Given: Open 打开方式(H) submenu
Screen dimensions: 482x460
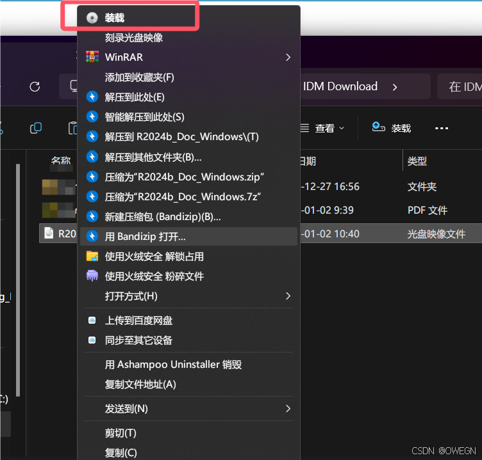Looking at the screenshot, I should point(188,296).
